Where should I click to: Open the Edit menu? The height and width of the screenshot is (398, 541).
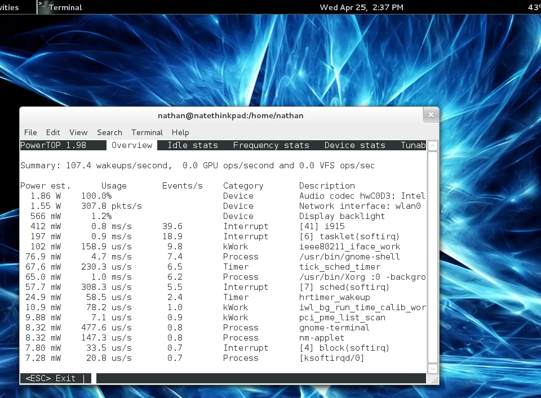tap(53, 132)
